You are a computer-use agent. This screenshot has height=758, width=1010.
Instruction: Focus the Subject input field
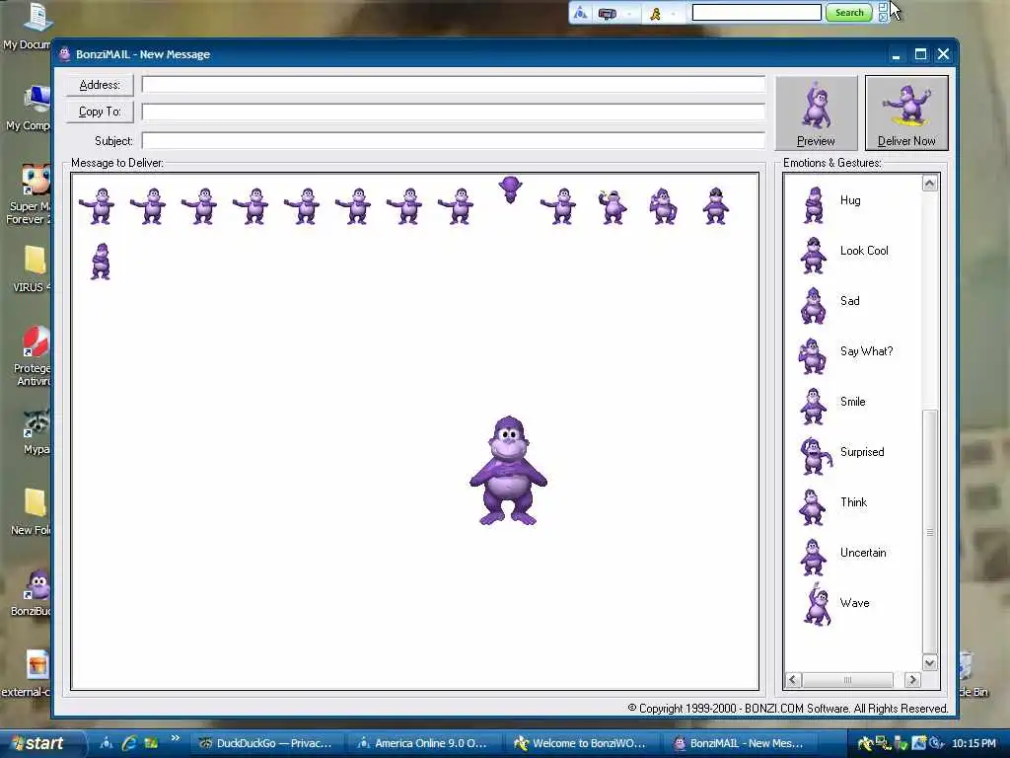click(x=454, y=140)
